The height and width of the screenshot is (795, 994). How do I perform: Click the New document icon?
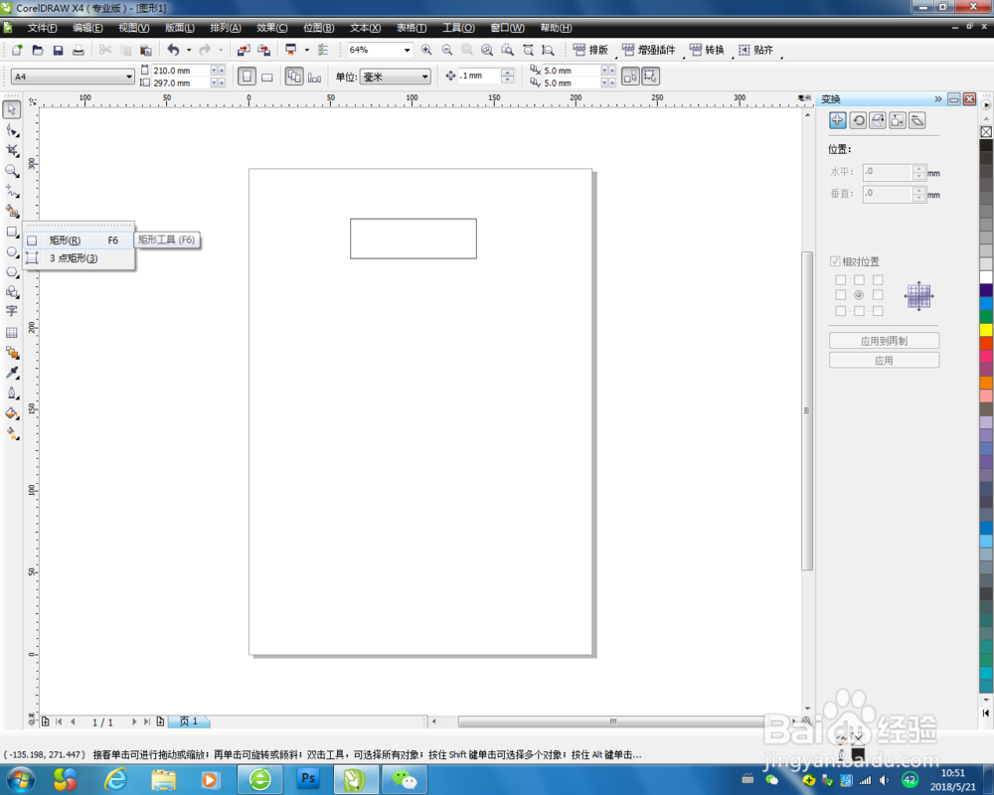(17, 50)
